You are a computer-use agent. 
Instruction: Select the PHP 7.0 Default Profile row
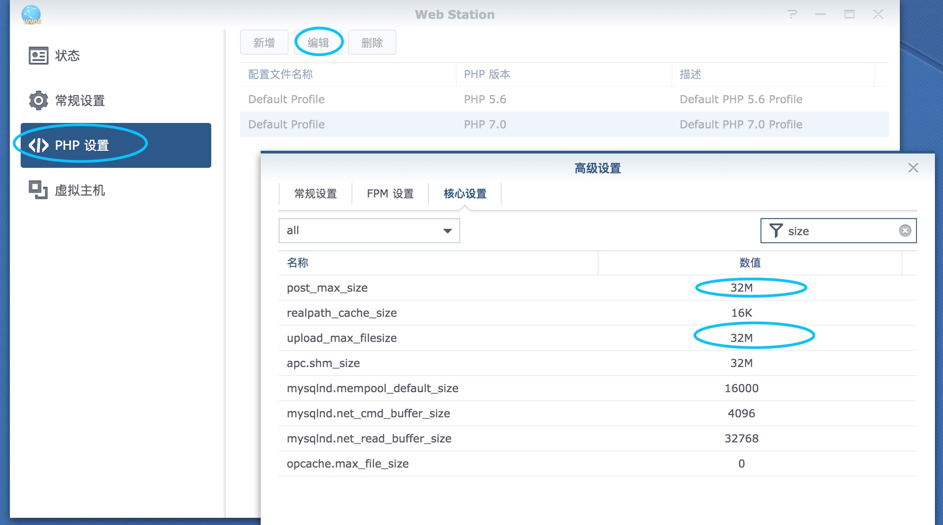coord(565,124)
